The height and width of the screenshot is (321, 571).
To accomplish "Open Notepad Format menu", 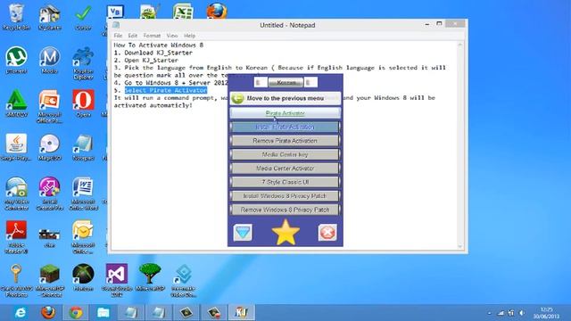I will pos(152,36).
